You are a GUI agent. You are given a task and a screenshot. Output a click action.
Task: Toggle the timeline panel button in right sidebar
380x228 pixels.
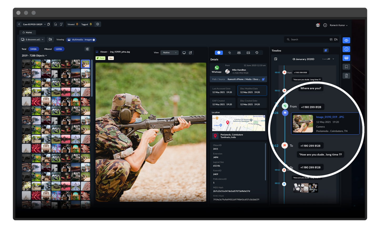pyautogui.click(x=346, y=58)
